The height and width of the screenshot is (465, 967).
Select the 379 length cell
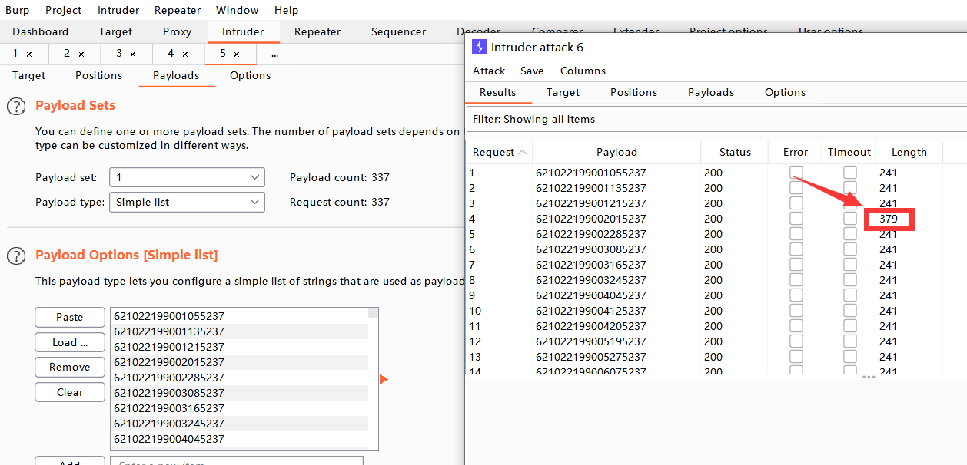[889, 219]
